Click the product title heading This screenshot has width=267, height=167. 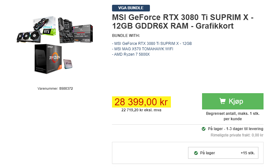pyautogui.click(x=183, y=22)
